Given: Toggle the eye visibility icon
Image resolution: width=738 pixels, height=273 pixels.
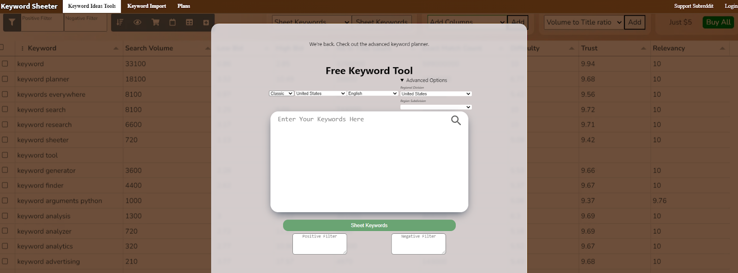Looking at the screenshot, I should [137, 22].
